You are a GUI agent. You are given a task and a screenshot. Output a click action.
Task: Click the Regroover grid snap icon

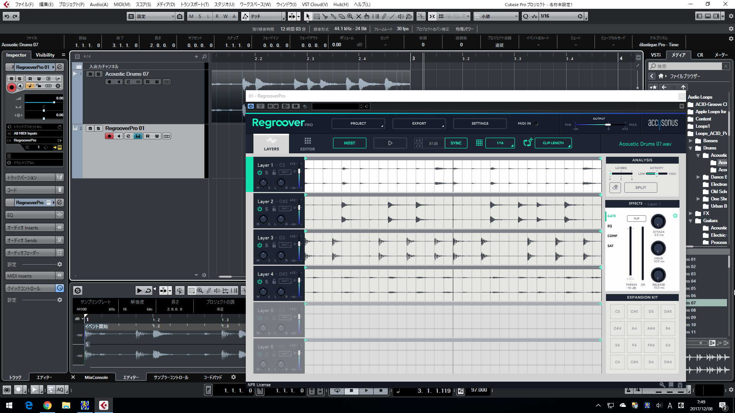(x=479, y=143)
